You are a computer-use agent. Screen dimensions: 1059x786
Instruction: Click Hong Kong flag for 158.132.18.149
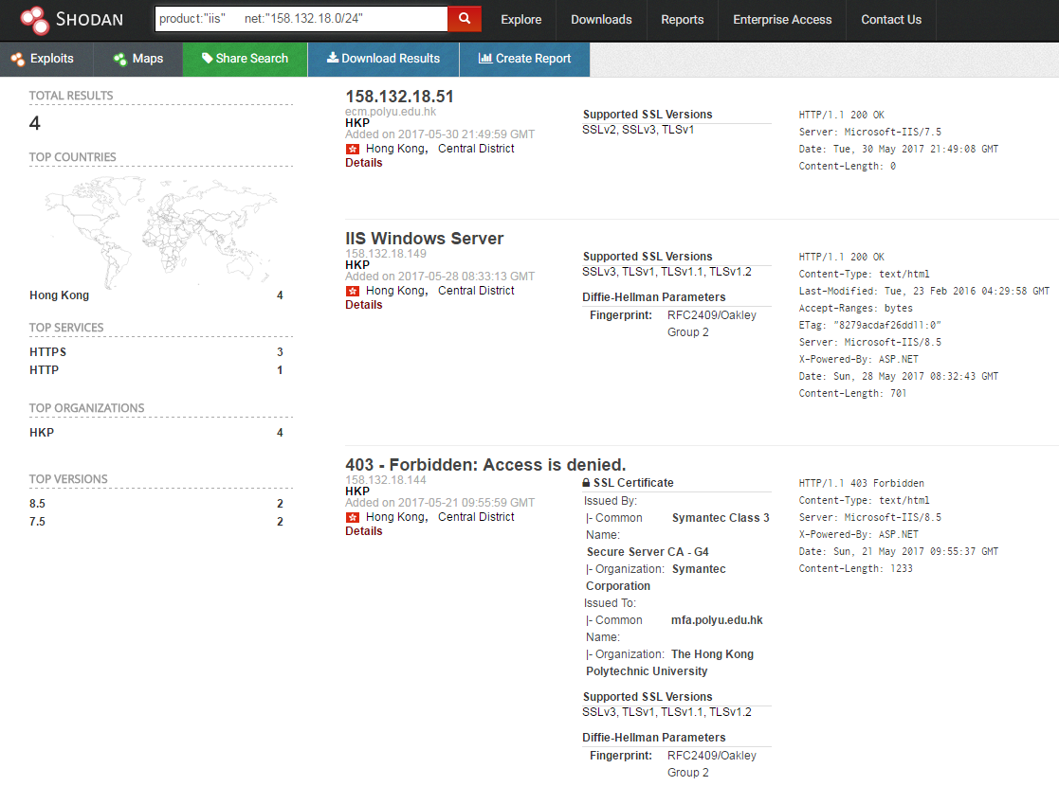click(353, 292)
